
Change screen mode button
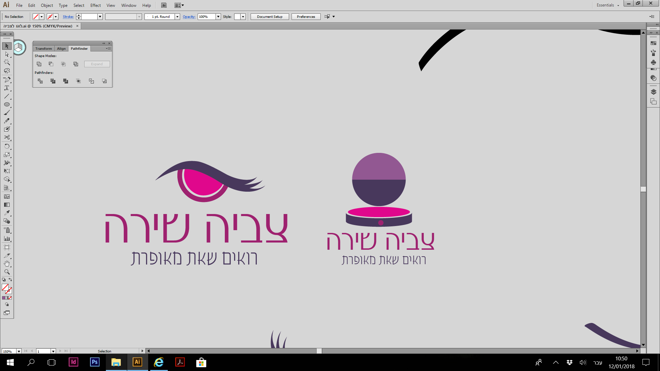[x=7, y=313]
